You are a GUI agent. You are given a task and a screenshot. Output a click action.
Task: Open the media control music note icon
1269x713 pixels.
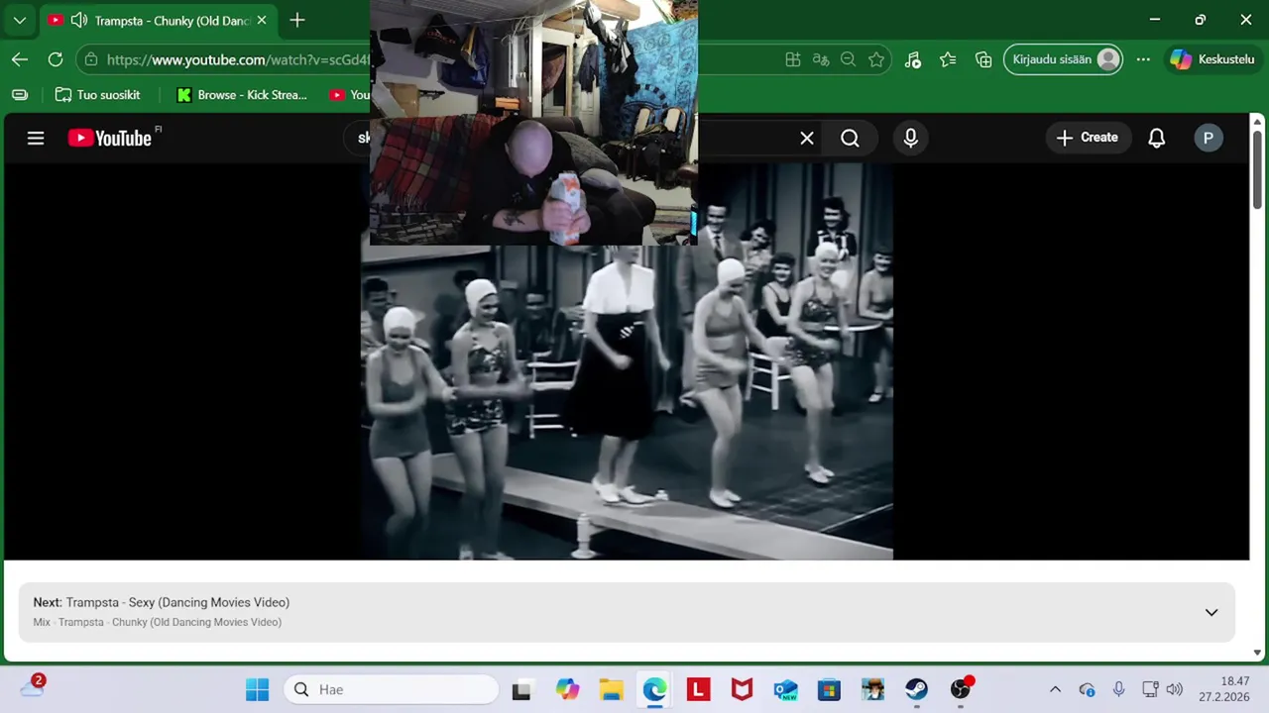(x=913, y=59)
